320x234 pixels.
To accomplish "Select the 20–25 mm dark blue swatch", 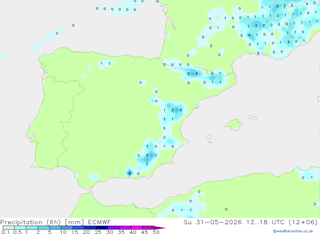I will pos(90,228).
